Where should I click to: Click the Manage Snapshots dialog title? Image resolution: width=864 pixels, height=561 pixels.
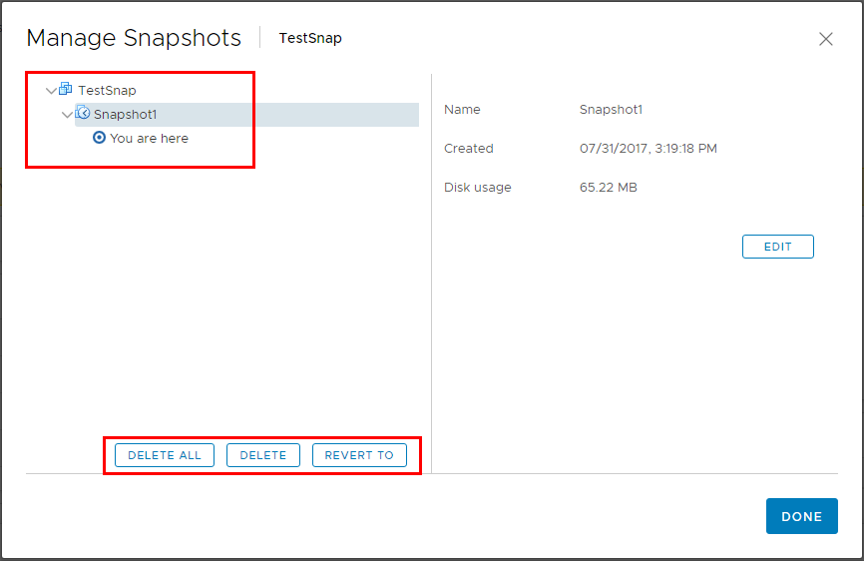pos(134,38)
